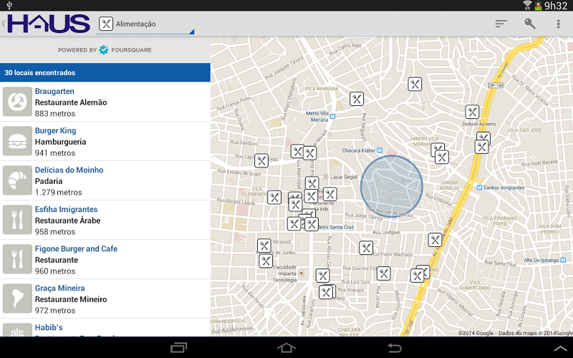The image size is (573, 358).
Task: Select the Figone Burger fork and knife icon
Action: [x=17, y=259]
